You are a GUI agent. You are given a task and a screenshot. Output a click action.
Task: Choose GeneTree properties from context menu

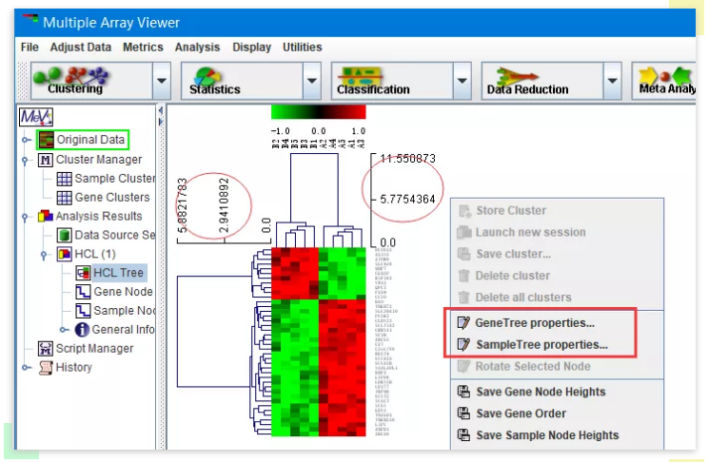click(x=535, y=322)
